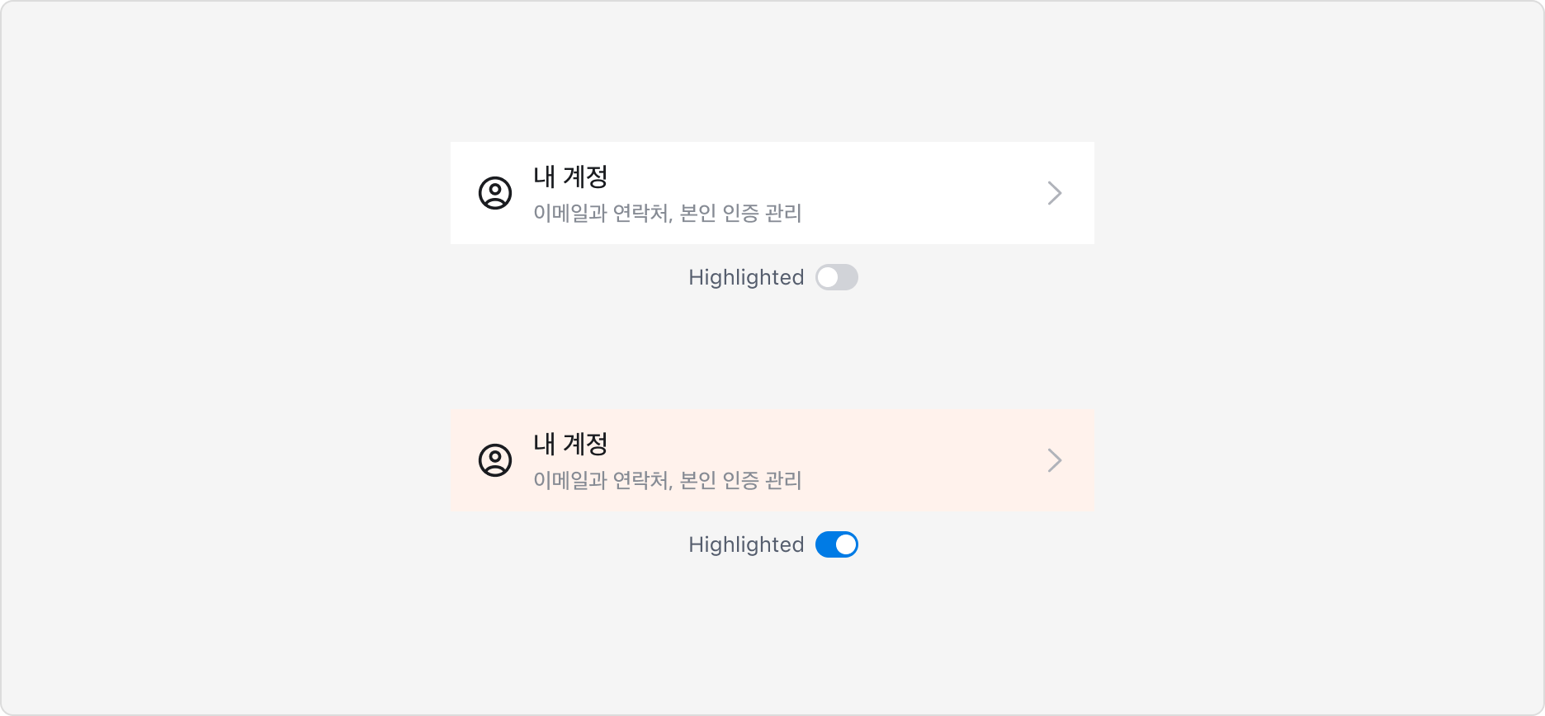This screenshot has width=1545, height=716.
Task: Click the circular account icon on the white row
Action: click(x=494, y=193)
